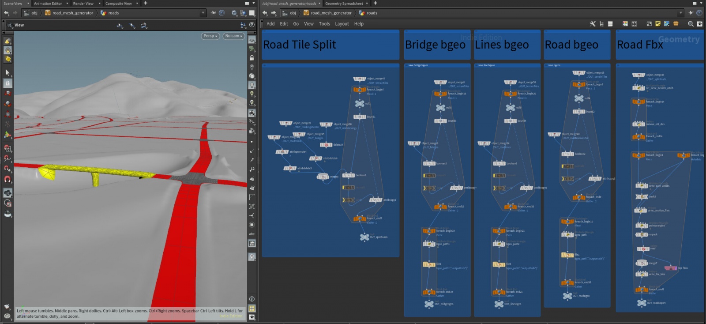Click the network editor wrench tools icon

[x=593, y=24]
